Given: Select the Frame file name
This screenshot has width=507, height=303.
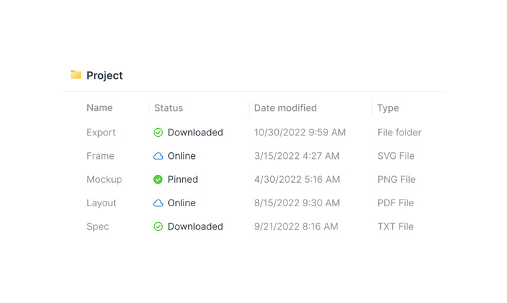Looking at the screenshot, I should point(100,156).
